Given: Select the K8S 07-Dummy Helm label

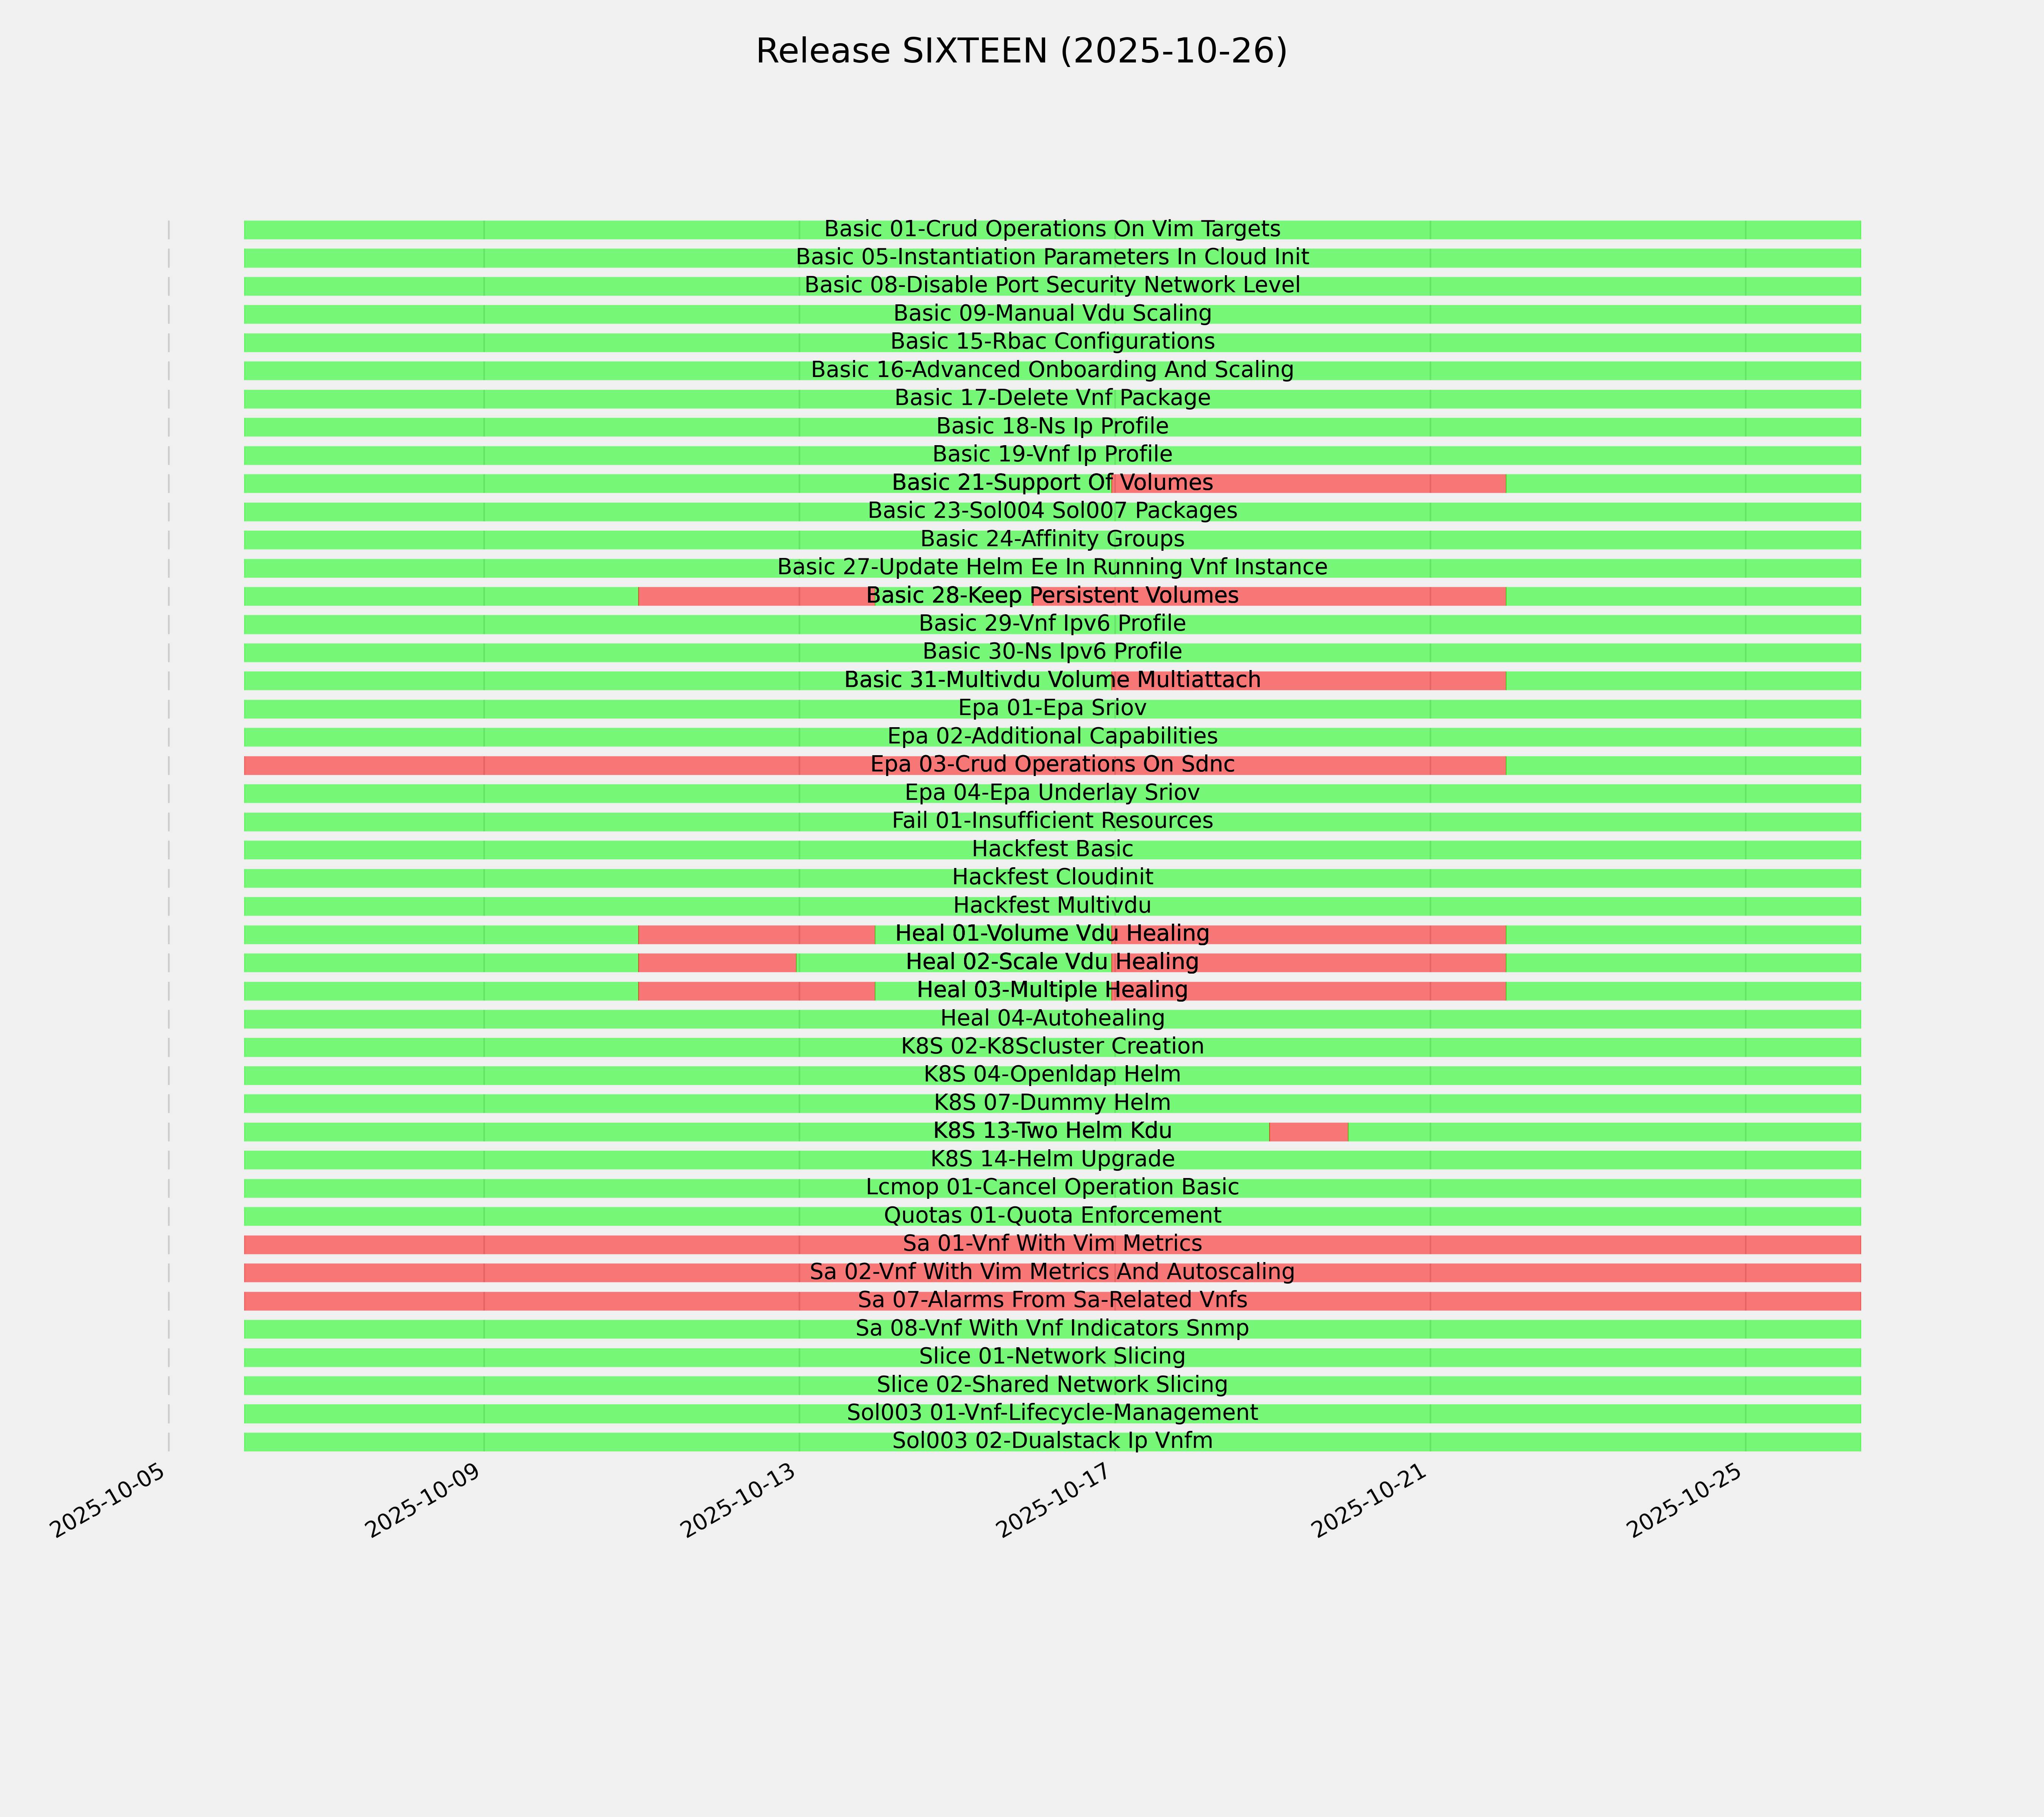Looking at the screenshot, I should (x=1052, y=1103).
